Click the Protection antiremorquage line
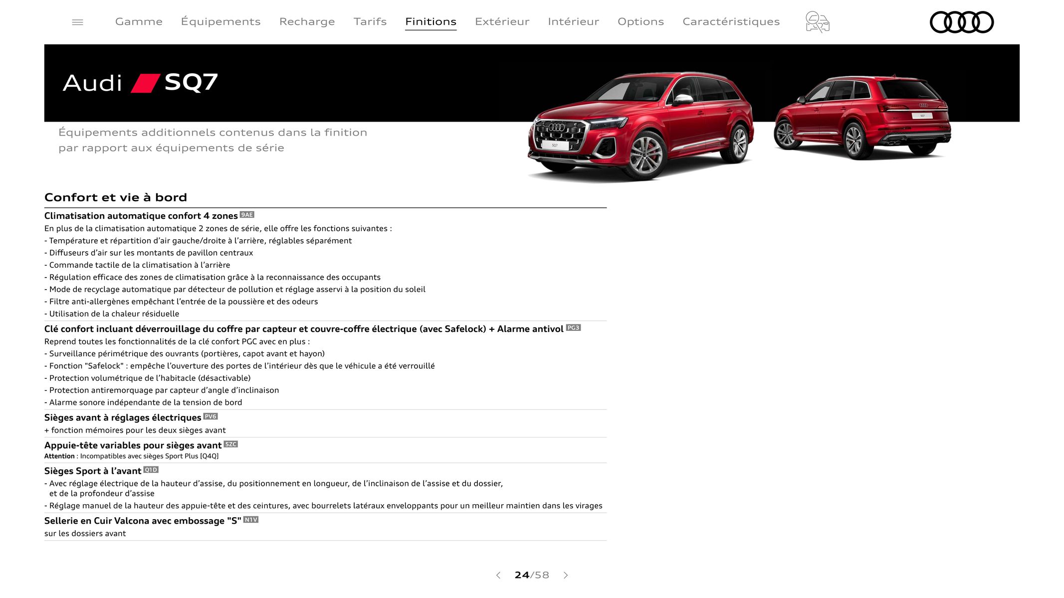Viewport: 1064px width, 598px height. (x=162, y=390)
